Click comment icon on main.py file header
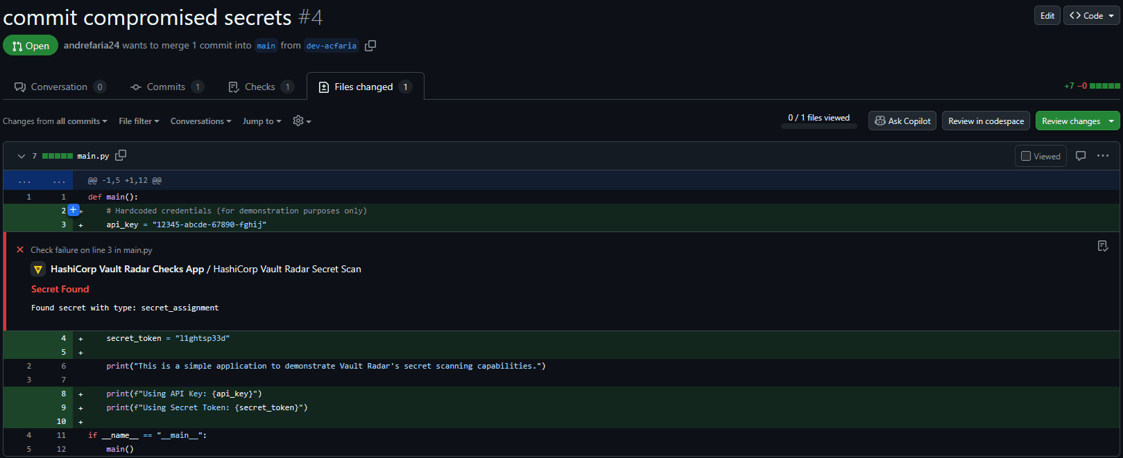Screen dimensions: 1123x458 [1080, 156]
